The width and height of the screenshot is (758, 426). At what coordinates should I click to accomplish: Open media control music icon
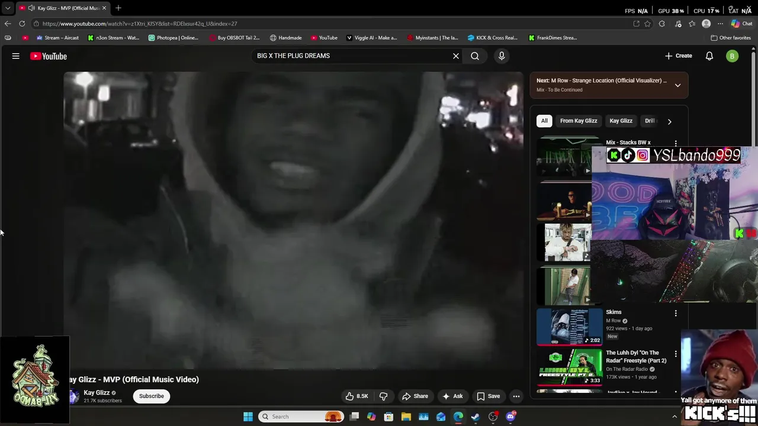(x=678, y=24)
